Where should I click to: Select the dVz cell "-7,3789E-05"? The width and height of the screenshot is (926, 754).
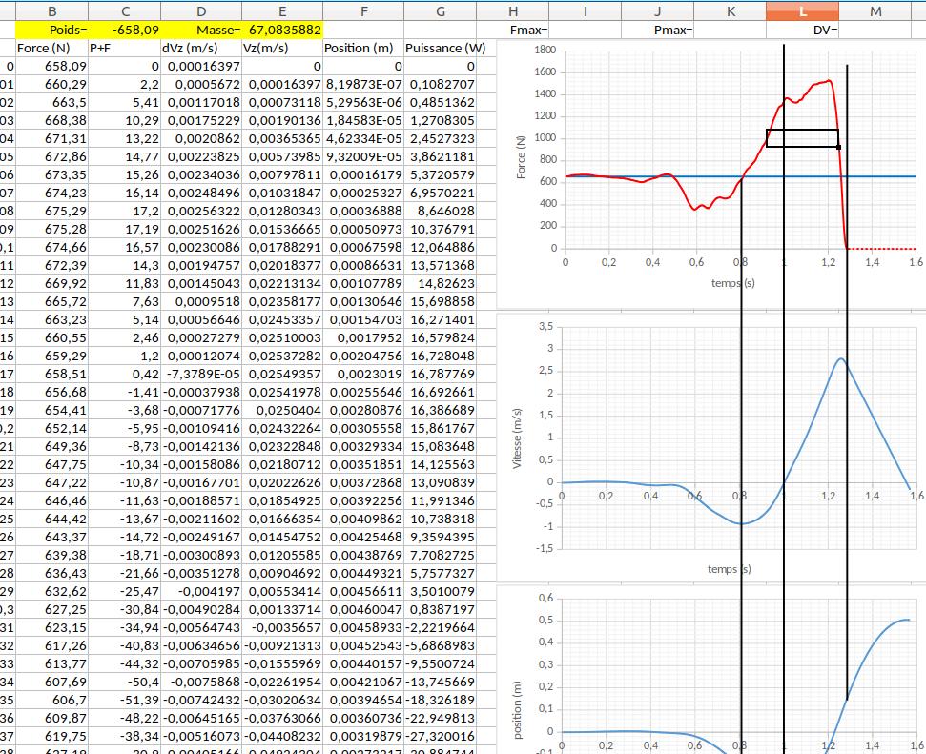[x=201, y=374]
